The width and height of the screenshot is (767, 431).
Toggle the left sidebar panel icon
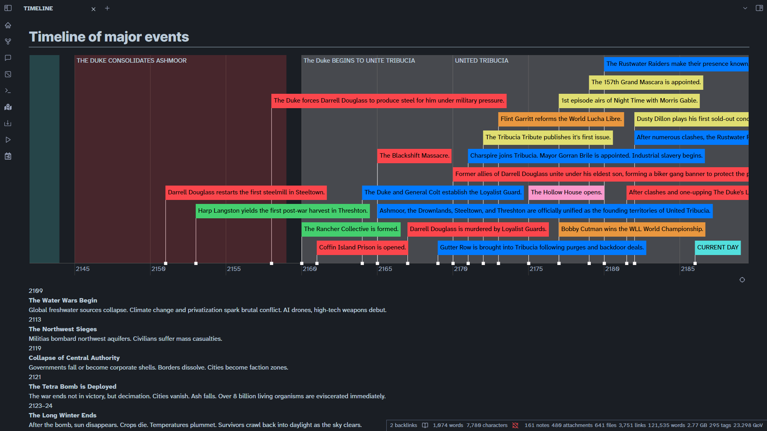8,8
